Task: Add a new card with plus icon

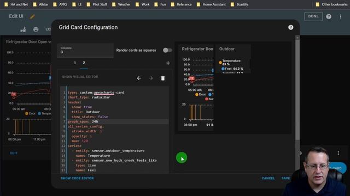Action: tap(168, 63)
